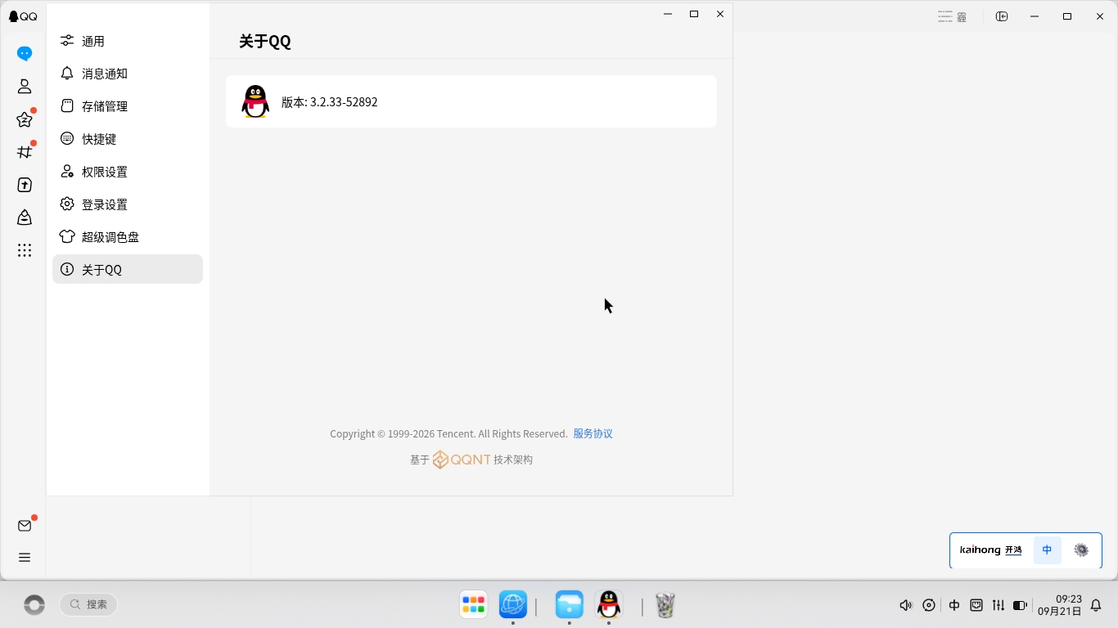Click the QQ penguin icon in the dock
This screenshot has width=1118, height=628.
pyautogui.click(x=608, y=604)
